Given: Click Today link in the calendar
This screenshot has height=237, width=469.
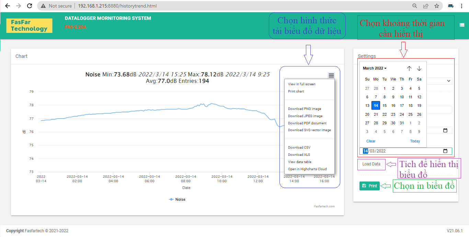Looking at the screenshot, I should (415, 141).
